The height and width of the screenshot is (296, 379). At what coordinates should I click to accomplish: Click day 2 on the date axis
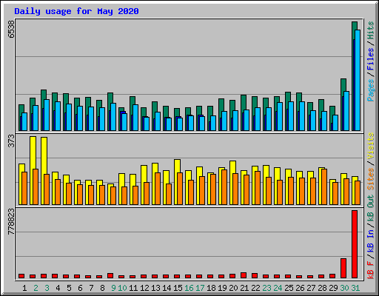pos(36,288)
